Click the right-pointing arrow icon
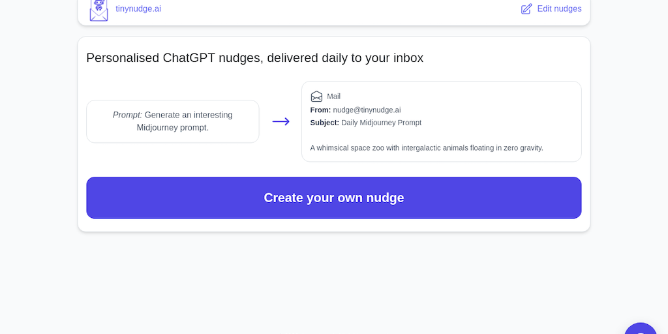This screenshot has width=668, height=334. (281, 121)
